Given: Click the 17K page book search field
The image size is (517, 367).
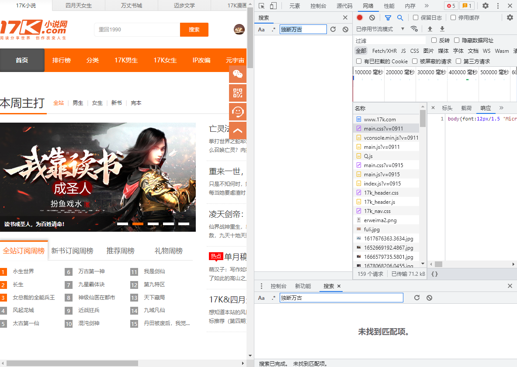Looking at the screenshot, I should pyautogui.click(x=137, y=30).
